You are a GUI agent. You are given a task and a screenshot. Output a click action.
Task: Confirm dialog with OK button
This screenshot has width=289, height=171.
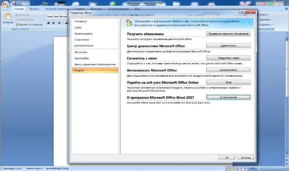point(227,158)
